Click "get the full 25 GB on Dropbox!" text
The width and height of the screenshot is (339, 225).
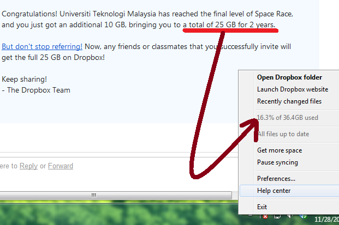53,57
